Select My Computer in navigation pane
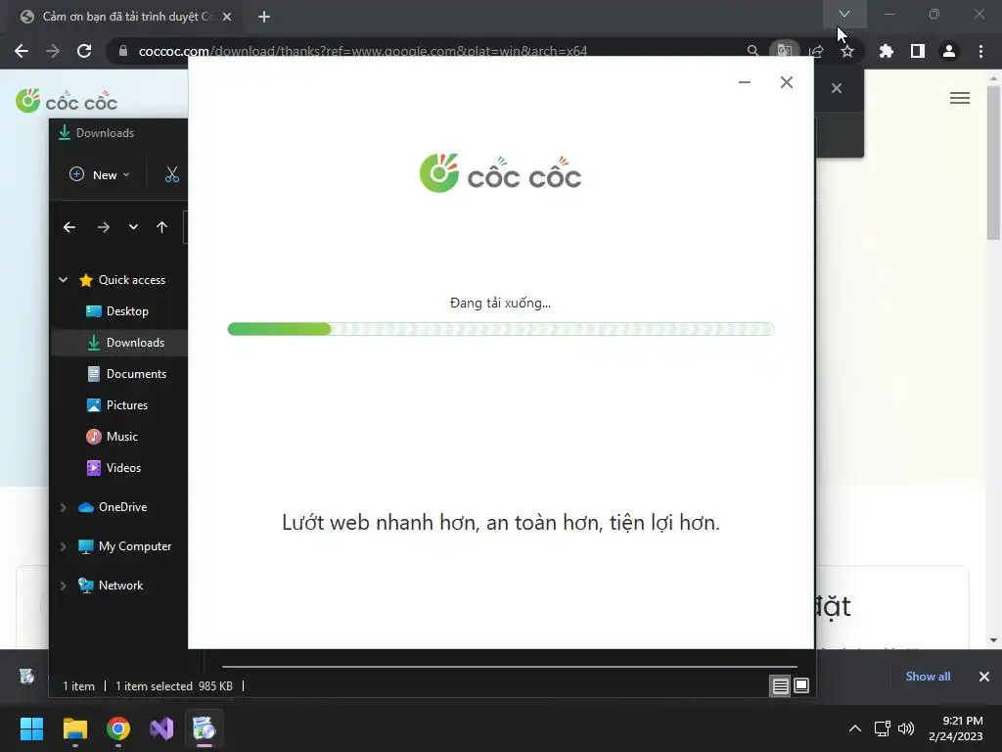Image resolution: width=1002 pixels, height=752 pixels. [124, 546]
